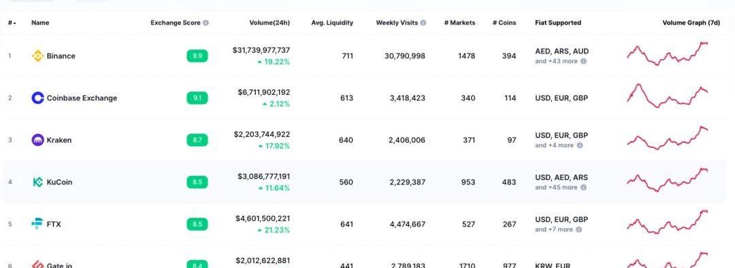735x268 pixels.
Task: Click the KuCoin logo icon
Action: [37, 182]
